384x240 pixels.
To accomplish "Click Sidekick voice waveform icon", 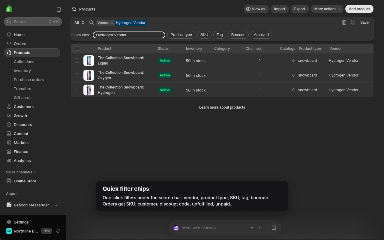I will [260, 228].
